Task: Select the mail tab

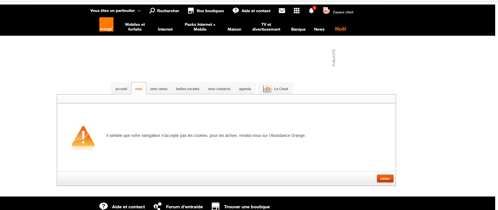Action: [x=139, y=89]
